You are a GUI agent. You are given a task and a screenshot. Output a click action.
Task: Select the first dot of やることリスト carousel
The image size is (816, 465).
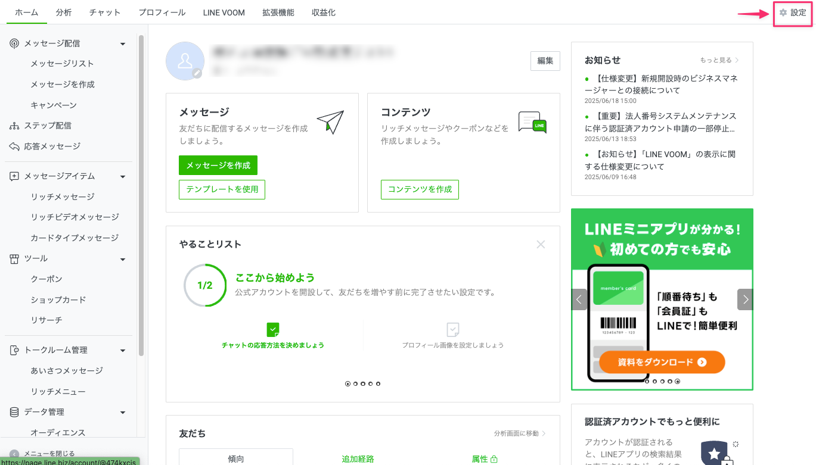coord(348,384)
